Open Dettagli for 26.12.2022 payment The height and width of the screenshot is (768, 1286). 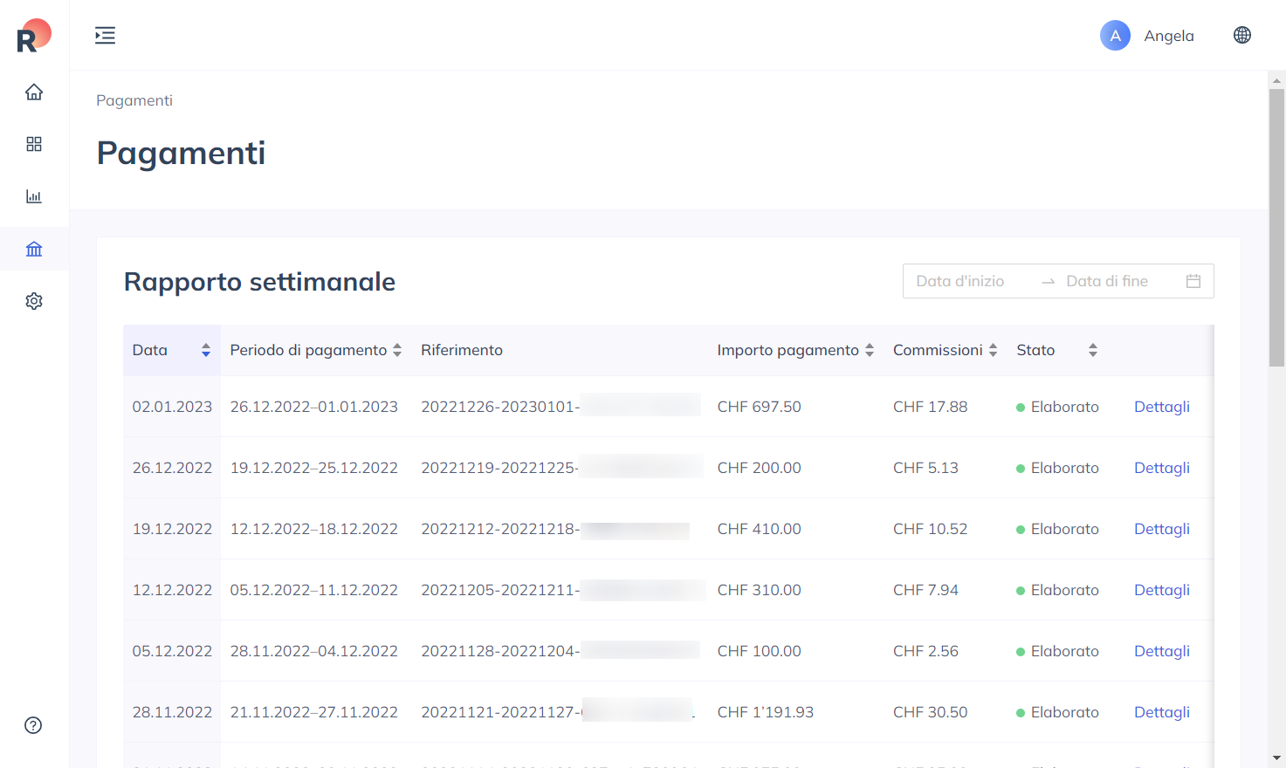pyautogui.click(x=1162, y=468)
